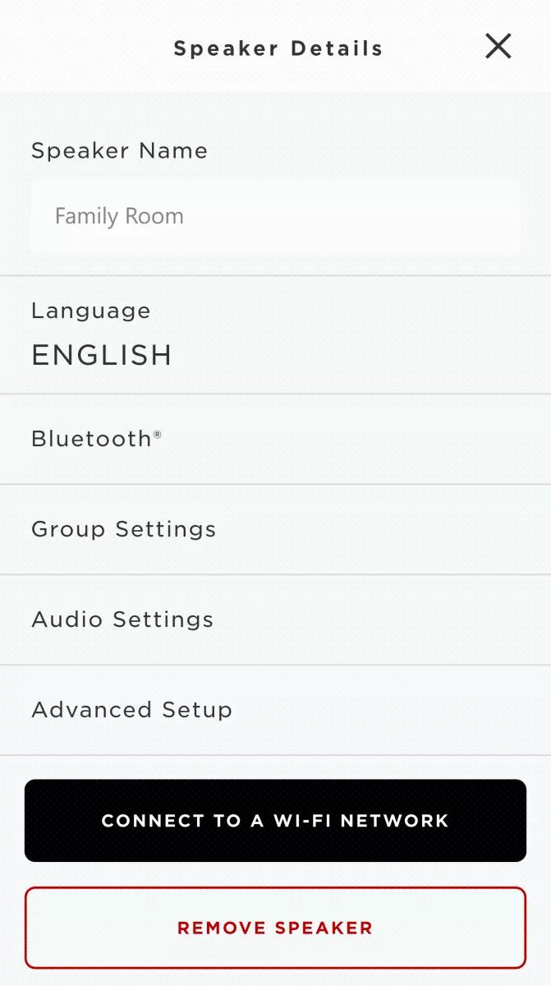Click the registered trademark symbol beside Bluetooth
Image resolution: width=551 pixels, height=986 pixels.
(158, 434)
